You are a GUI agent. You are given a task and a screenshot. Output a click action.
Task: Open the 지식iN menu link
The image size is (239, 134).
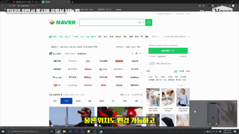(x=75, y=36)
